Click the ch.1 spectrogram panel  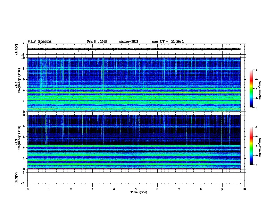coord(134,85)
